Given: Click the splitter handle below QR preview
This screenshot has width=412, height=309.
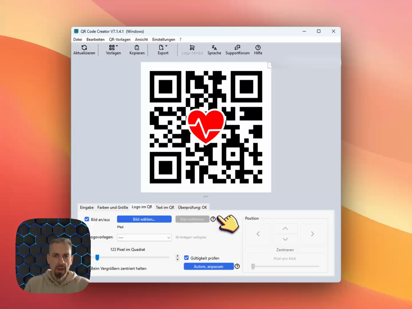Looking at the screenshot, I should (206, 197).
